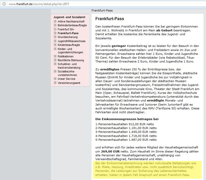This screenshot has width=206, height=180.
Task: Click the bold words ab Geburt
Action: (x=164, y=30)
